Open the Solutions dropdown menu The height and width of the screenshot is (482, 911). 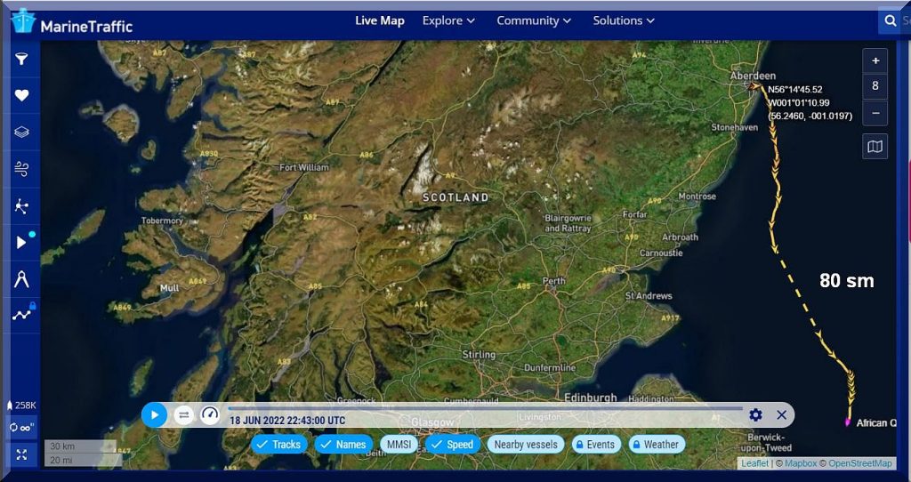point(624,20)
